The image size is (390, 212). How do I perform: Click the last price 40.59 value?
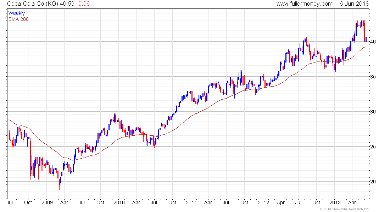point(67,4)
